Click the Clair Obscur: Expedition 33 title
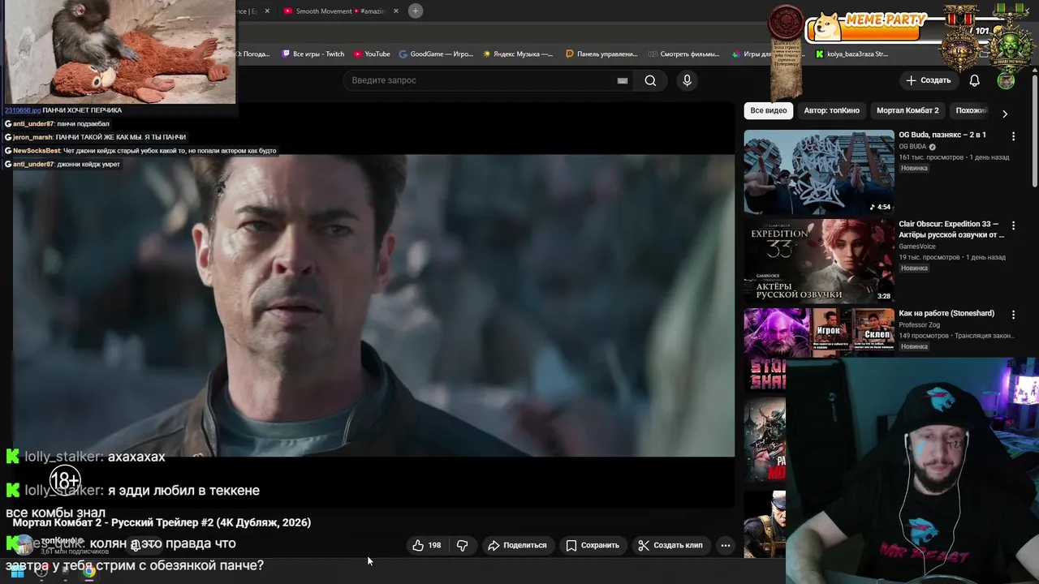 (951, 230)
